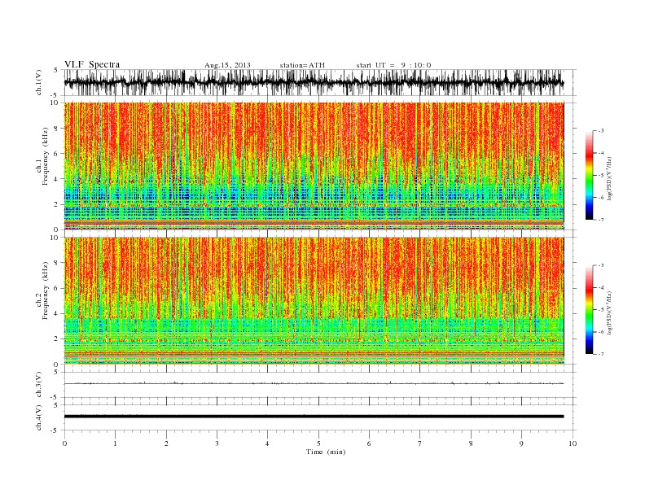
Task: Click the time axis tick label '10'
Action: (x=573, y=443)
